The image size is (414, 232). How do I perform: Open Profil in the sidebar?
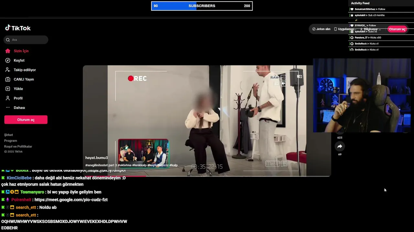18,98
